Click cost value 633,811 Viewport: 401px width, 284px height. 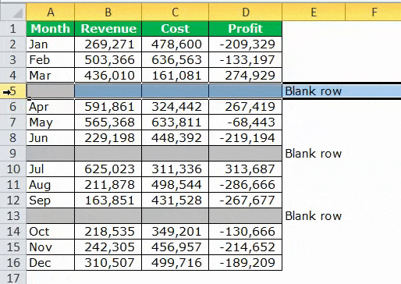pos(175,122)
